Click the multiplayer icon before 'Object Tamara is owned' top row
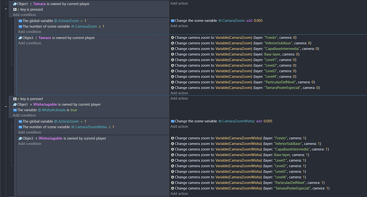This screenshot has width=367, height=197. (x=15, y=4)
